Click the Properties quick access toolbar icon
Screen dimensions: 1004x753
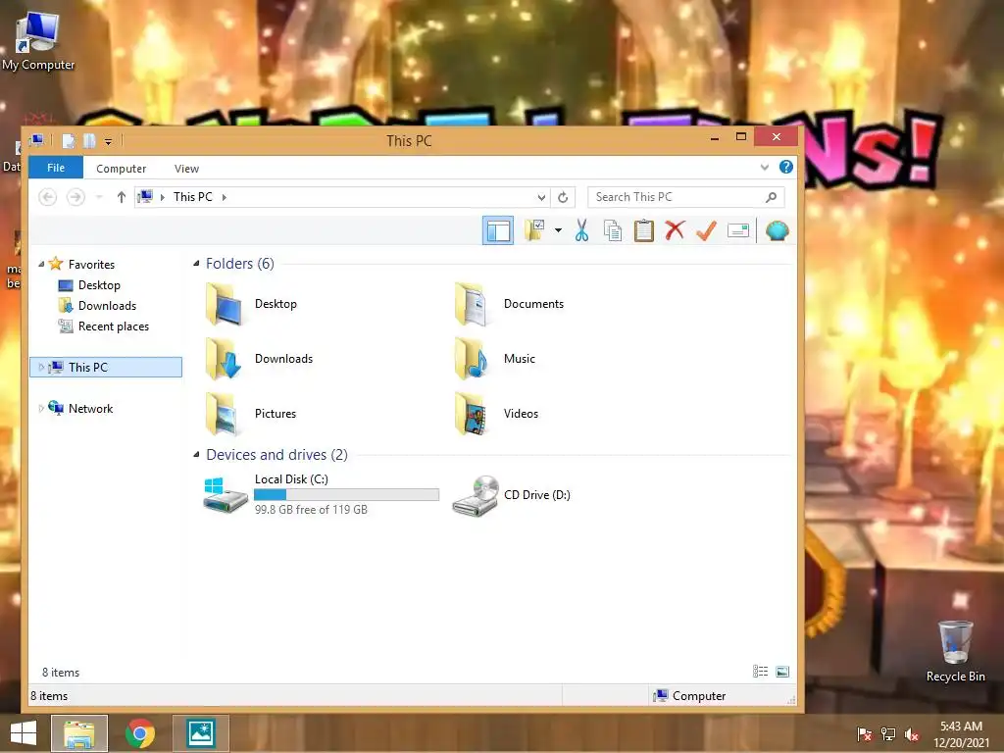pyautogui.click(x=68, y=141)
